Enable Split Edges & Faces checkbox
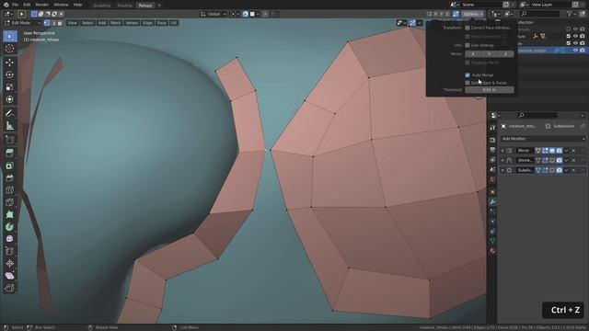This screenshot has height=331, width=589. (x=468, y=83)
